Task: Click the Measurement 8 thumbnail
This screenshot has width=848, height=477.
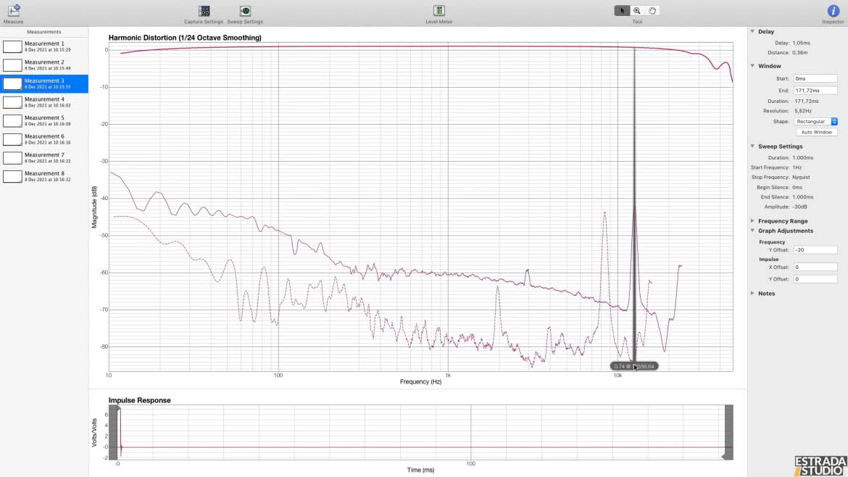Action: tap(12, 176)
